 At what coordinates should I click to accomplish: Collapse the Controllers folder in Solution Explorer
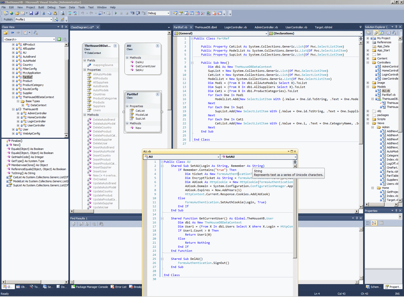point(368,62)
